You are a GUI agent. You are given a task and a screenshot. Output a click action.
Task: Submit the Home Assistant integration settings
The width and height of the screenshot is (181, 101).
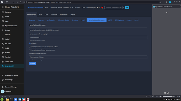pyautogui.click(x=32, y=64)
